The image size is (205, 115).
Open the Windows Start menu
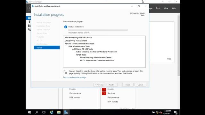pos(29,112)
